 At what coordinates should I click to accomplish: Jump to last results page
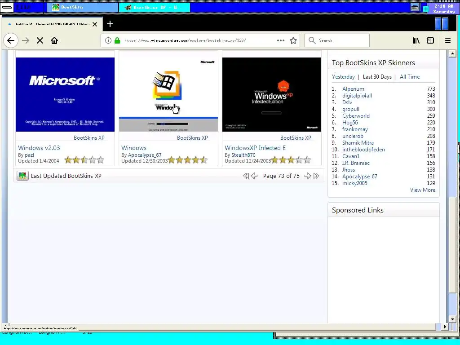(316, 176)
